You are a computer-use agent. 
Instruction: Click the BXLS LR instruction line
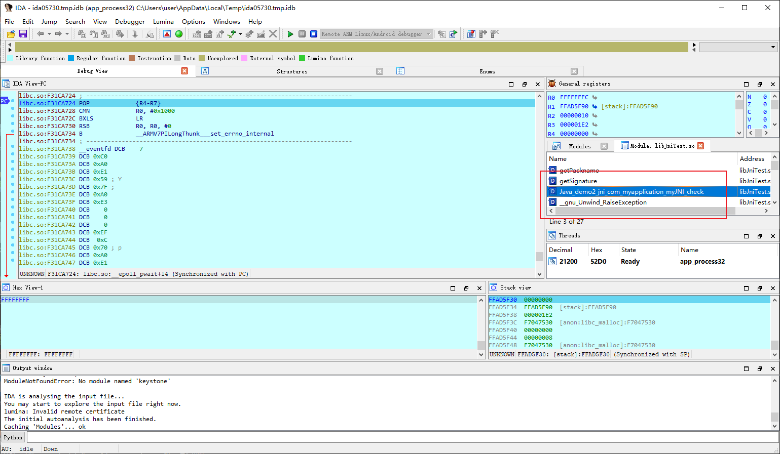point(277,118)
